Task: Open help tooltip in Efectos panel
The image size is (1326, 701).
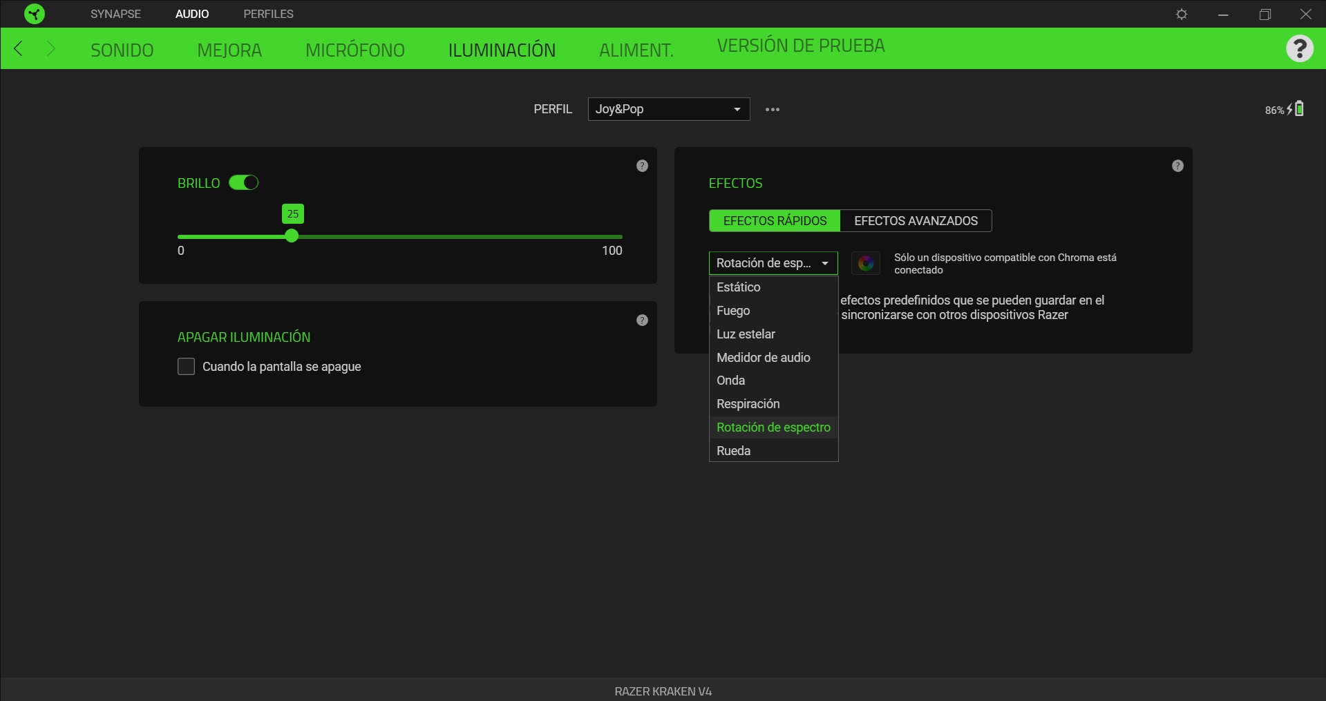Action: 1177,166
